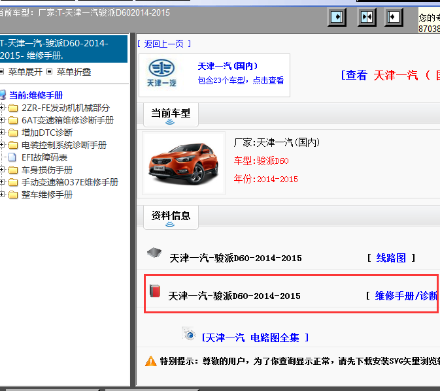Screen dimensions: 440x391
Task: Click the icon beside 天津一汽 电路图全集
Action: pyautogui.click(x=188, y=334)
